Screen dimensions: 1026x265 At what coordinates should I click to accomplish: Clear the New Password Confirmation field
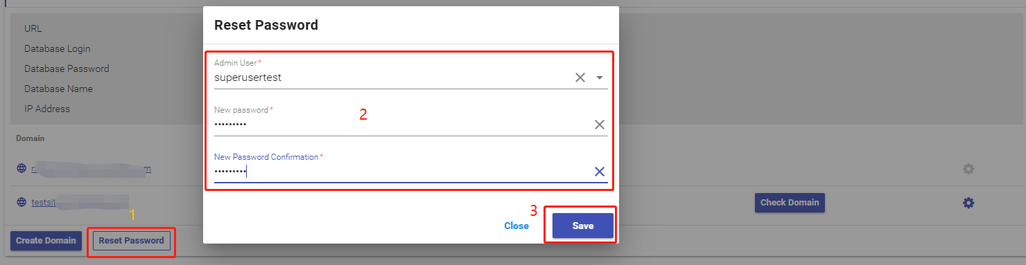(x=600, y=172)
